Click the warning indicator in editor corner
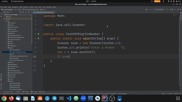 (174, 15)
